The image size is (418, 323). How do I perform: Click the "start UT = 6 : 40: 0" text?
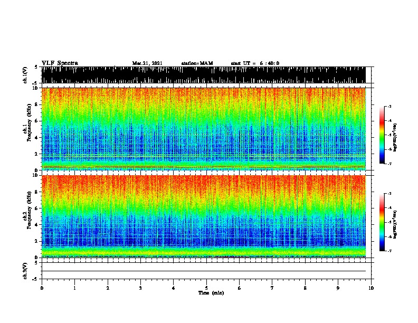click(x=255, y=63)
